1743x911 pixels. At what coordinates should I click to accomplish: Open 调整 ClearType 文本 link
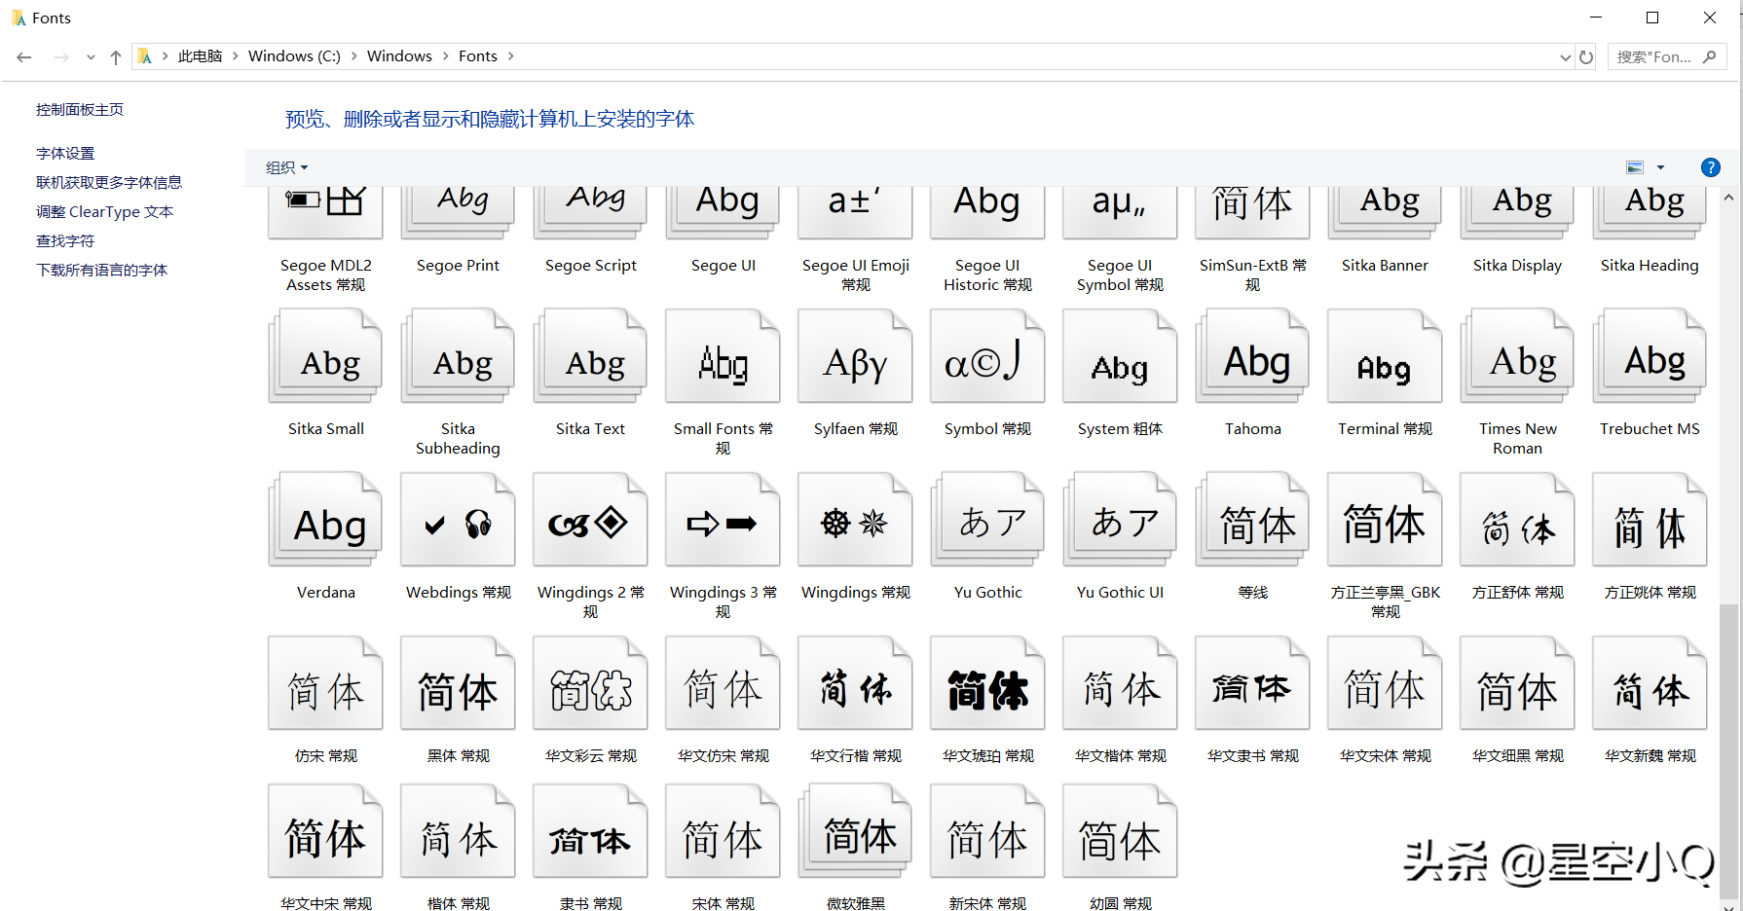(x=104, y=212)
